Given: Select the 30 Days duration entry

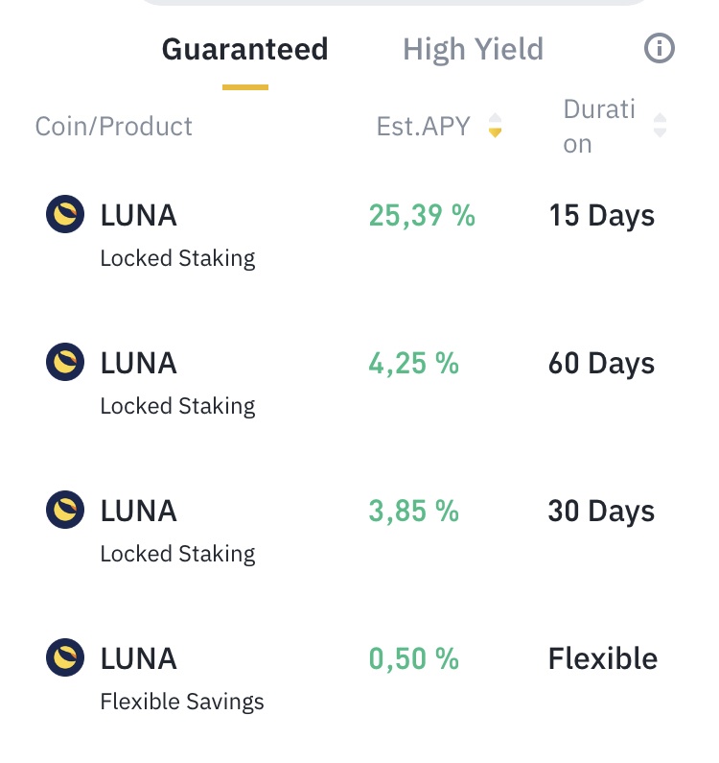Looking at the screenshot, I should 601,511.
